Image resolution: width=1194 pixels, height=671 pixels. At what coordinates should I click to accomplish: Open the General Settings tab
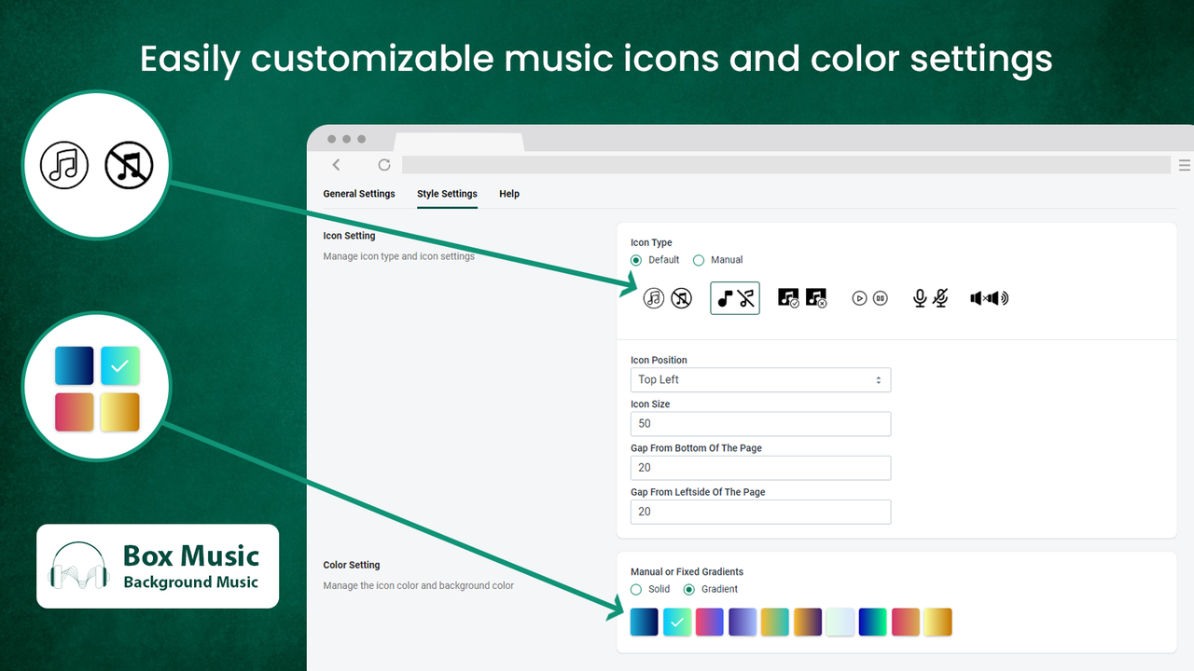[x=359, y=194]
